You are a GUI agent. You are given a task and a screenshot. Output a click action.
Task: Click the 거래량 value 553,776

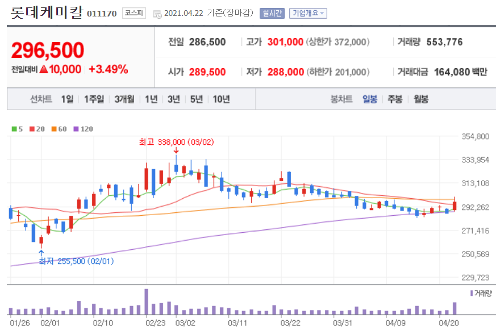[444, 42]
